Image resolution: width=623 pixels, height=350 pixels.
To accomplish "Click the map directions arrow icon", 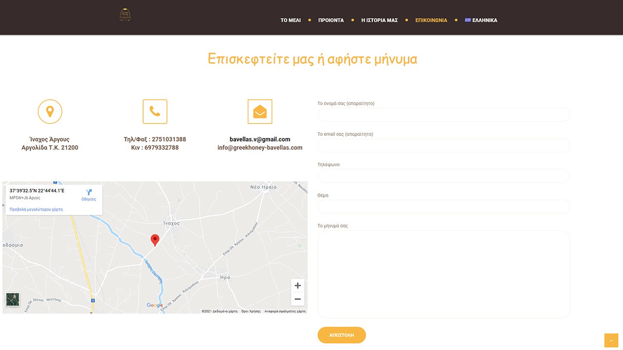I will coord(89,192).
